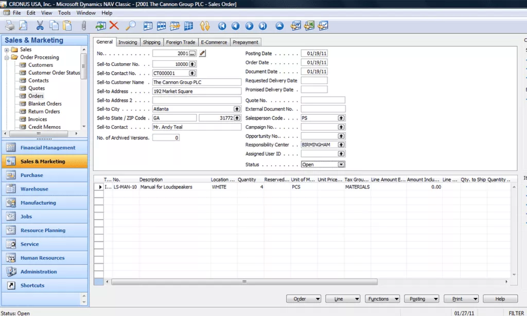Image resolution: width=527 pixels, height=316 pixels.
Task: Go to the last record
Action: pos(262,26)
